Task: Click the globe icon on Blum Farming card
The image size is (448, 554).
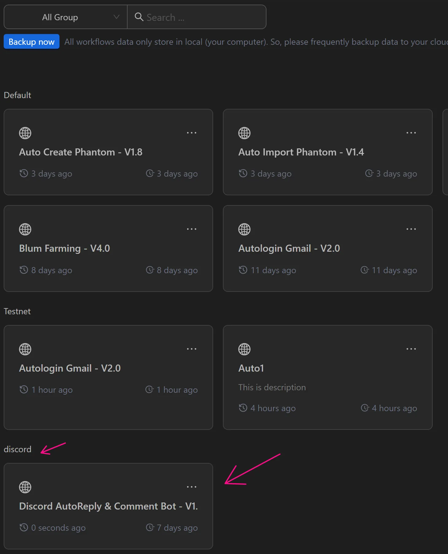Action: pos(25,229)
